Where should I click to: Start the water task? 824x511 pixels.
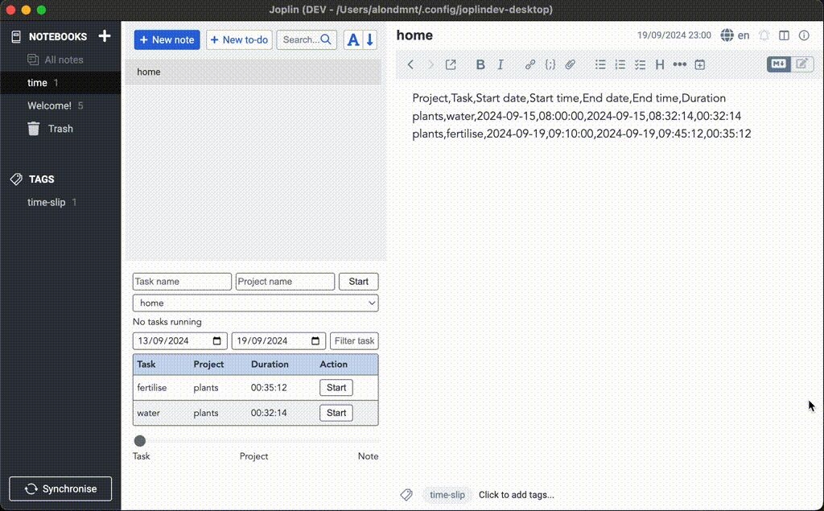[x=336, y=413]
